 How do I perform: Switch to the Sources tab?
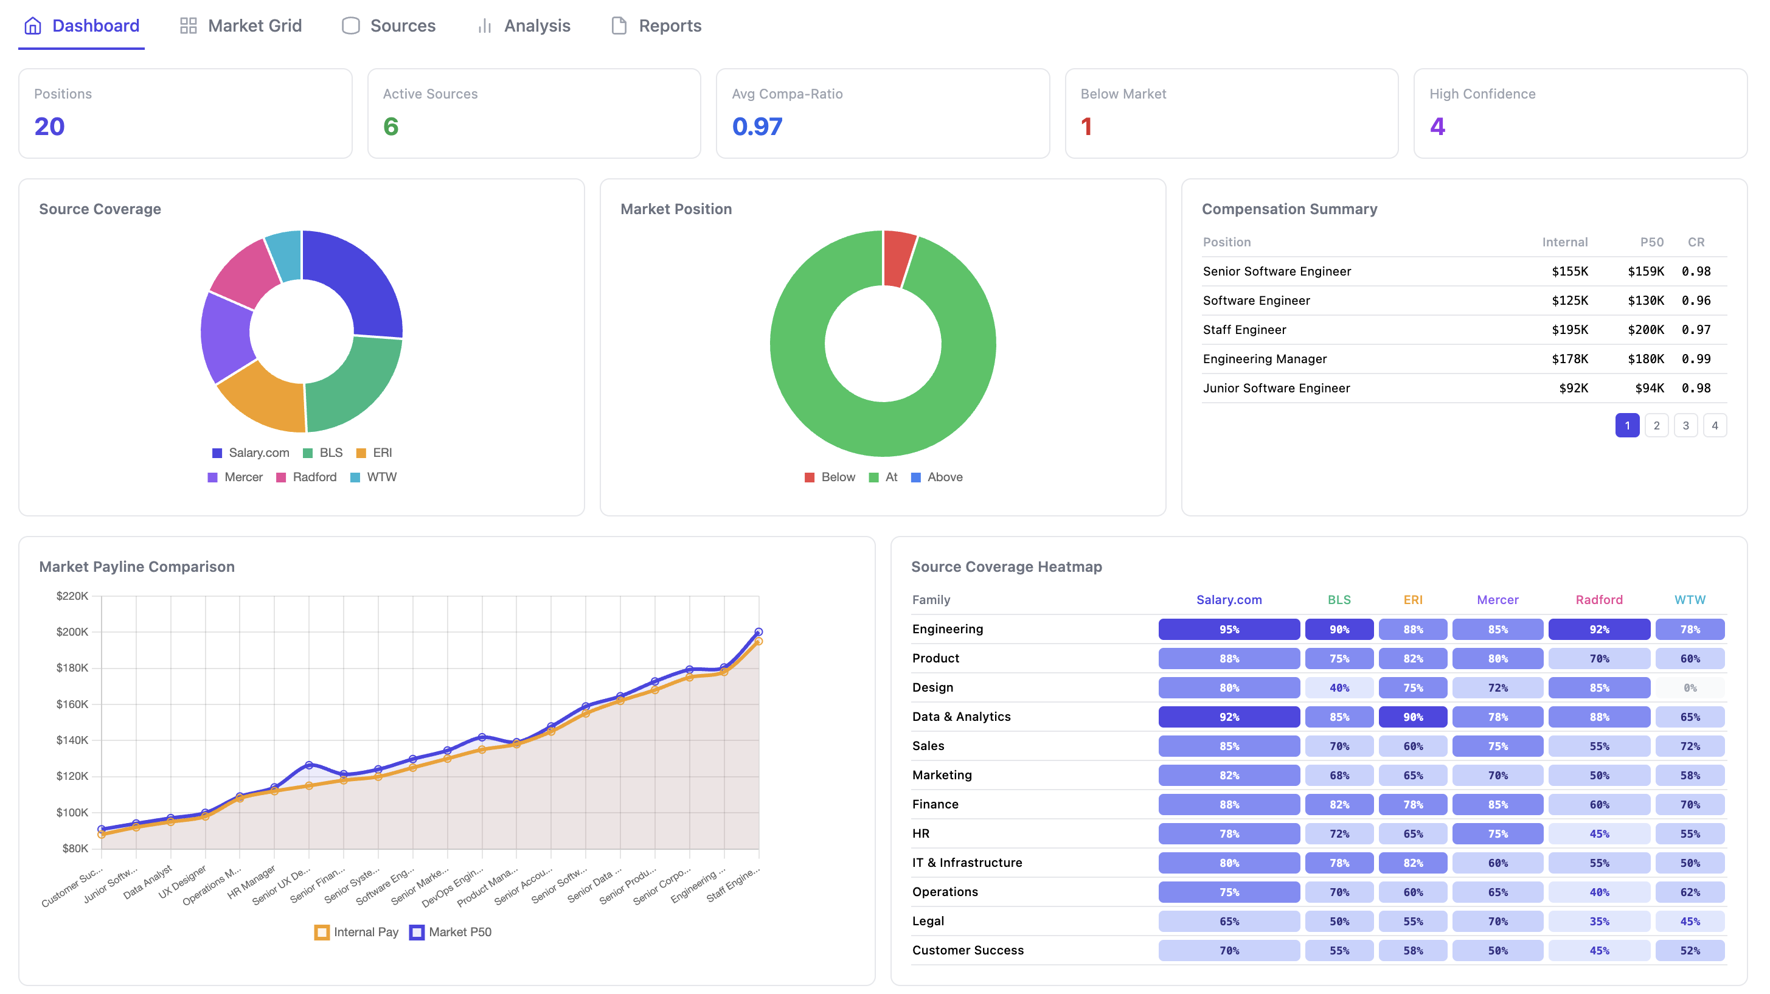[x=388, y=26]
